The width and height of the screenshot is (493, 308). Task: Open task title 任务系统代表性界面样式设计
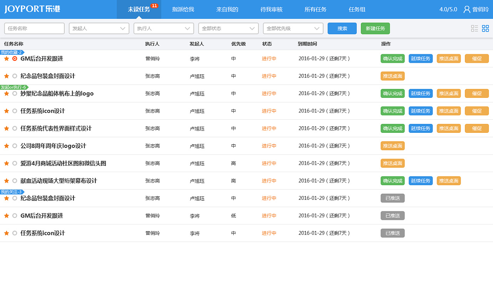point(56,128)
